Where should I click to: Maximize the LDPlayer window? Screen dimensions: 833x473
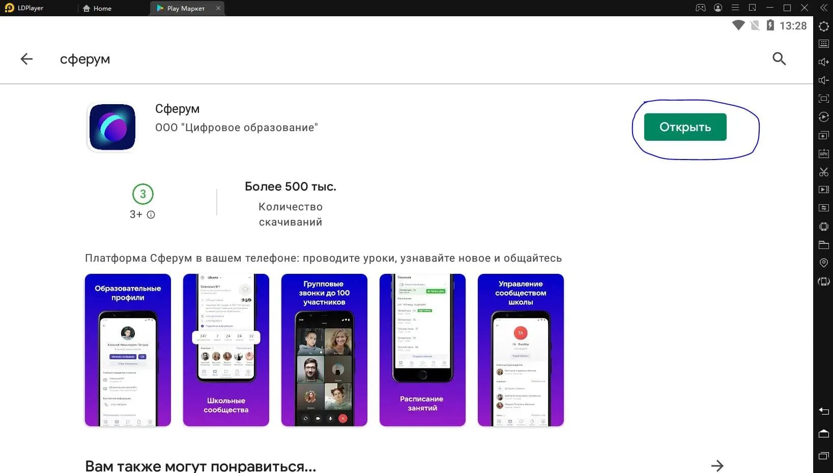[787, 8]
